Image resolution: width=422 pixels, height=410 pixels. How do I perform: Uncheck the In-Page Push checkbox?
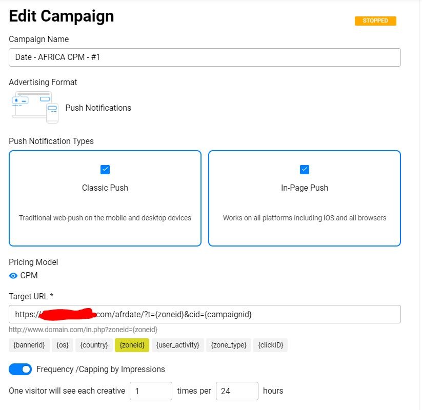point(305,170)
